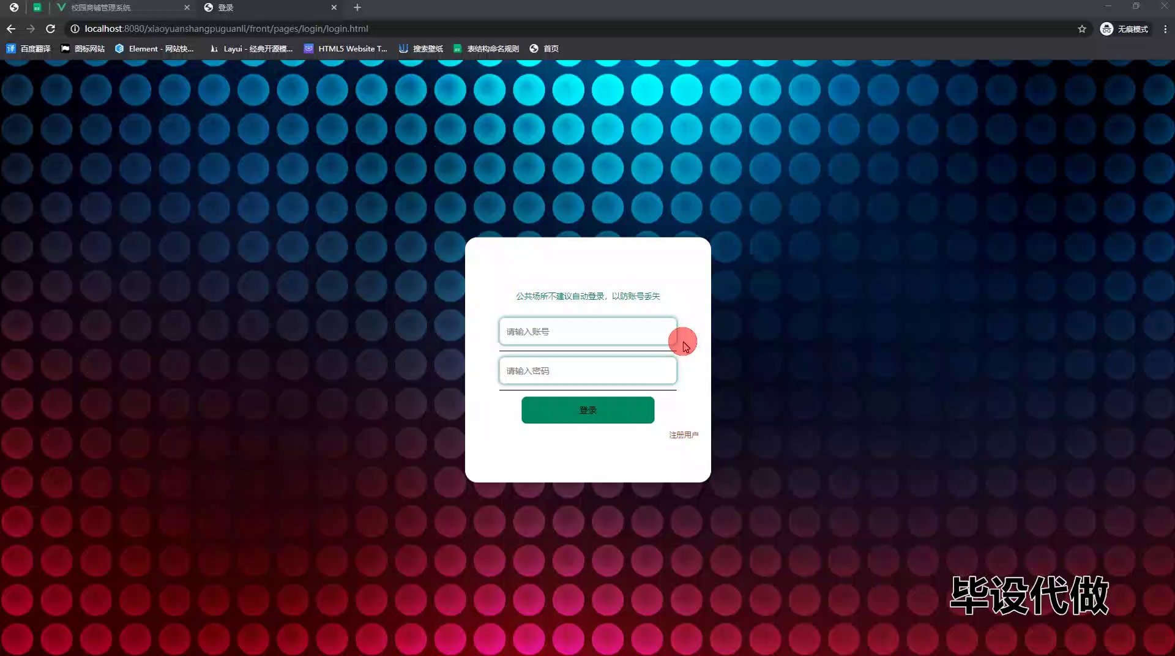Open the Layui bookmark
The height and width of the screenshot is (656, 1175).
[x=251, y=48]
